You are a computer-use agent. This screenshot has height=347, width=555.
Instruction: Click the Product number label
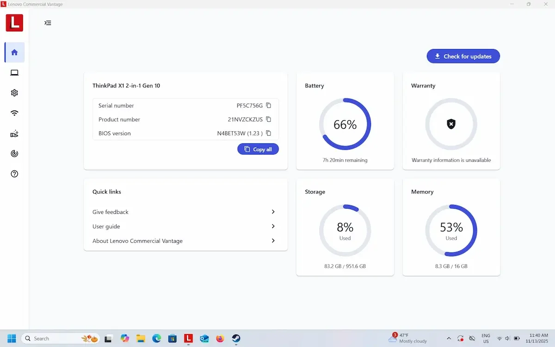119,119
